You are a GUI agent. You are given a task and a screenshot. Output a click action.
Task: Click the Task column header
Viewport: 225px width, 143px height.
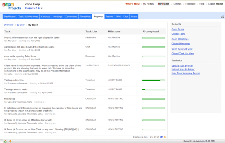coord(7,32)
